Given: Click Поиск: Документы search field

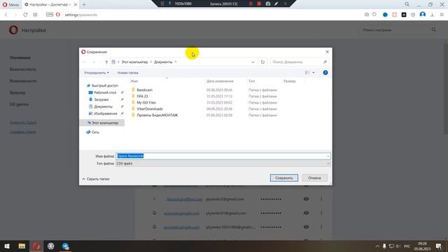Looking at the screenshot, I should 300,62.
